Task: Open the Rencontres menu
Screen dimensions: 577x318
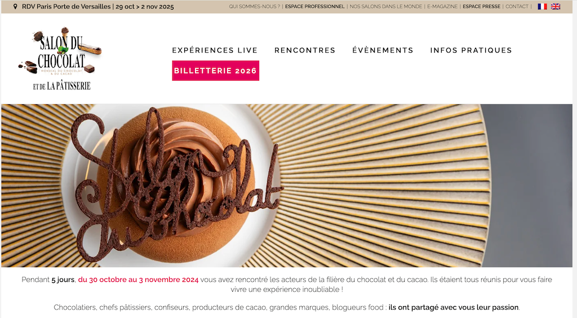Action: (x=305, y=50)
